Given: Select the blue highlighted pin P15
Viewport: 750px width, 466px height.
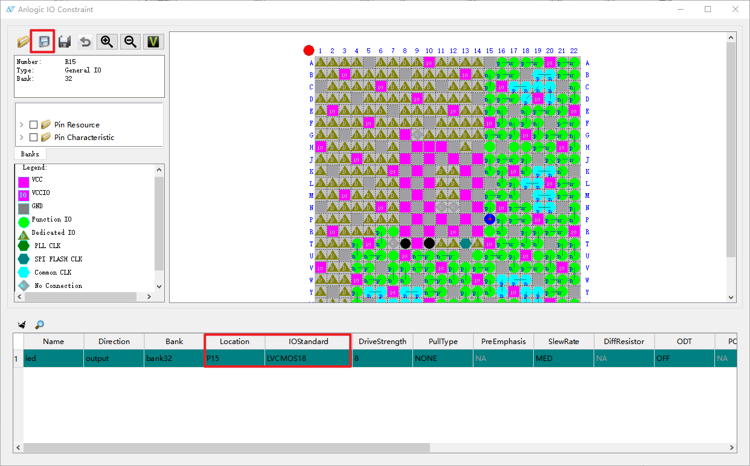Looking at the screenshot, I should (x=490, y=219).
